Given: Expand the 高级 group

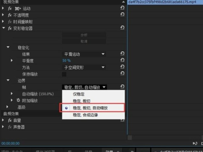Looking at the screenshot, I should (7, 107).
